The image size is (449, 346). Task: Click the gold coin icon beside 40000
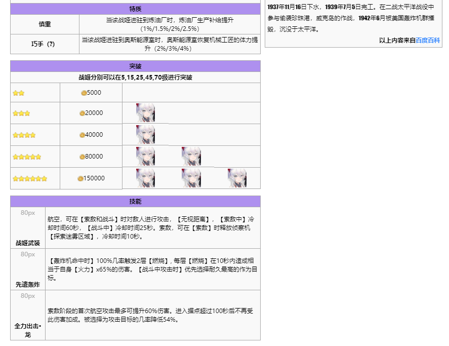pos(82,135)
